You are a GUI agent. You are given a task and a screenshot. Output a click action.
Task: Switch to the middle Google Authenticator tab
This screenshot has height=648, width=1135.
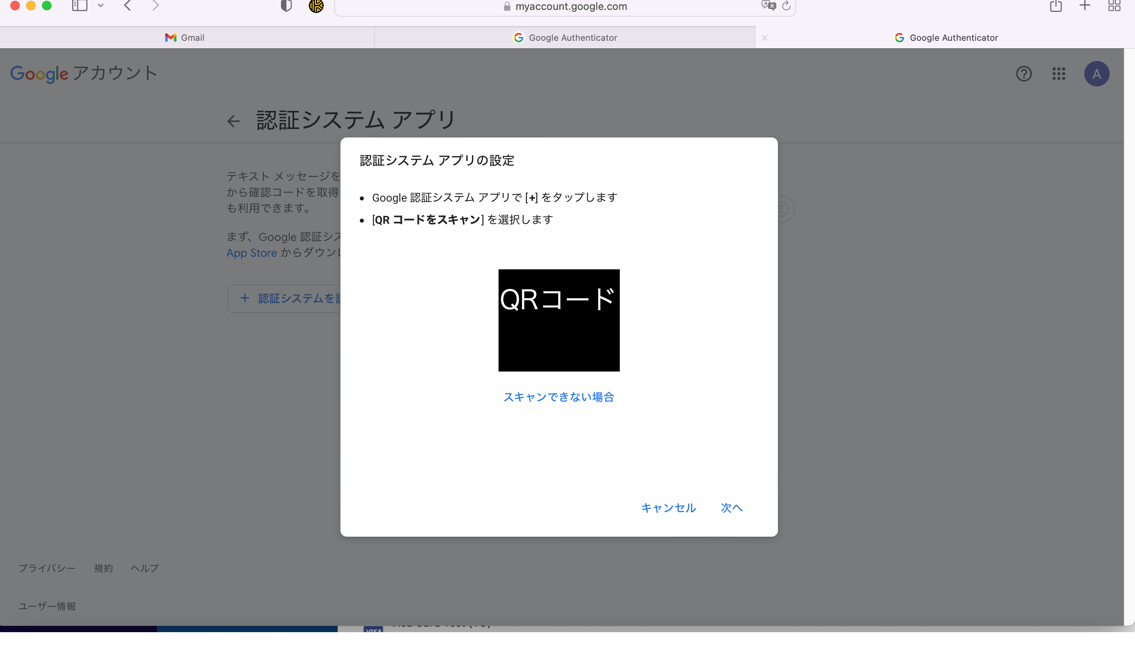pos(565,38)
